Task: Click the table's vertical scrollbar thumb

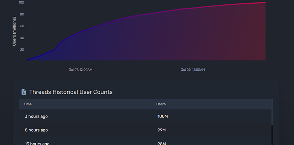Action: 272,112
